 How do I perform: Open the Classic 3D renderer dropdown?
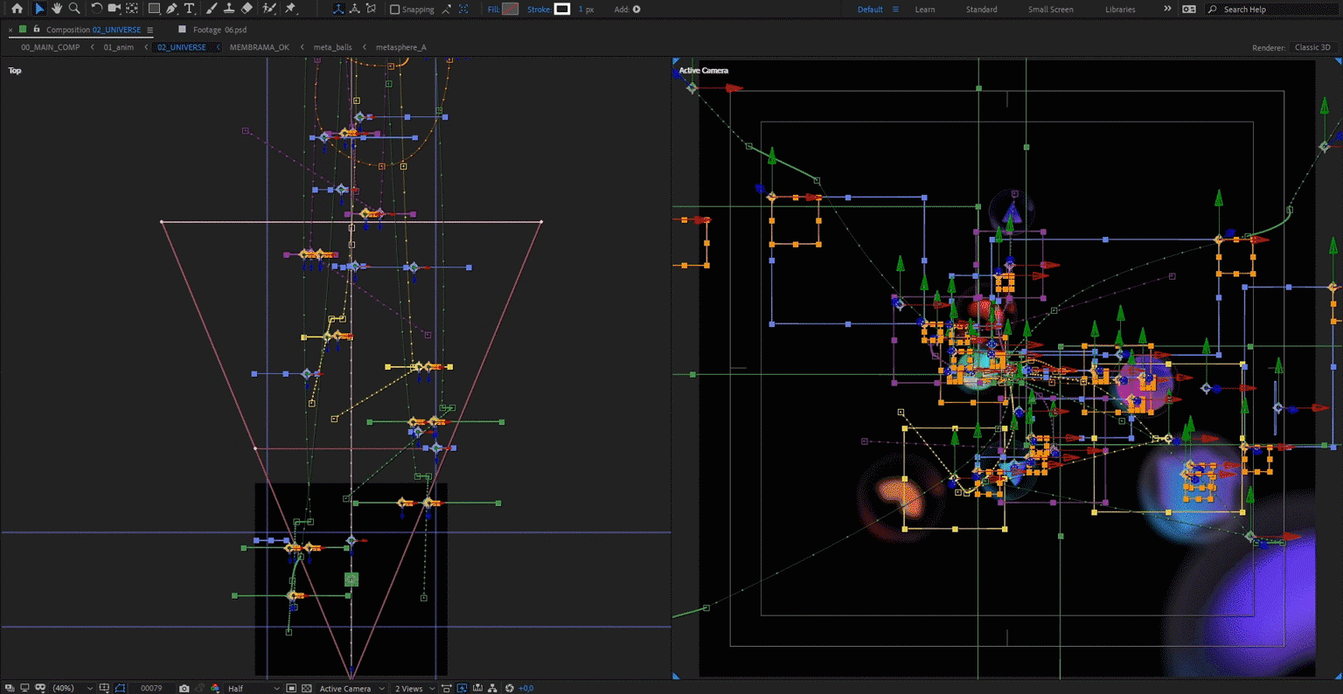1313,47
